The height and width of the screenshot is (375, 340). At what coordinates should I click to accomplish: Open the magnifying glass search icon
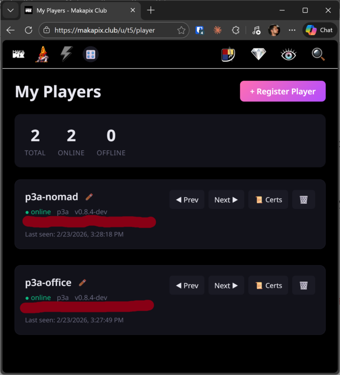[x=318, y=54]
